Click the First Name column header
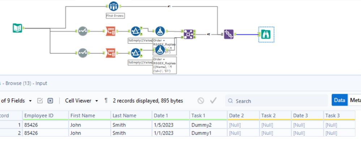Image resolution: width=361 pixels, height=143 pixels. click(x=90, y=115)
